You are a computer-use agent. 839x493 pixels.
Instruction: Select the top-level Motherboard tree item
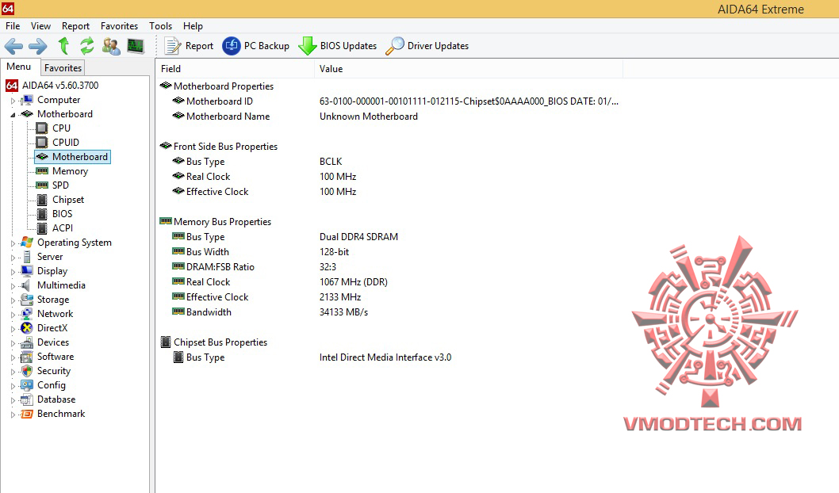coord(65,114)
